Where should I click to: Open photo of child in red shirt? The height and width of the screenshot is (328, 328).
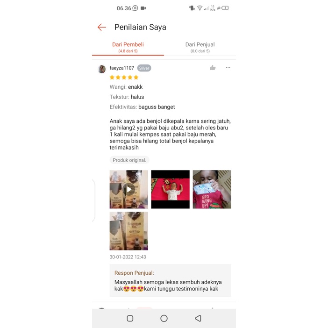pyautogui.click(x=212, y=189)
